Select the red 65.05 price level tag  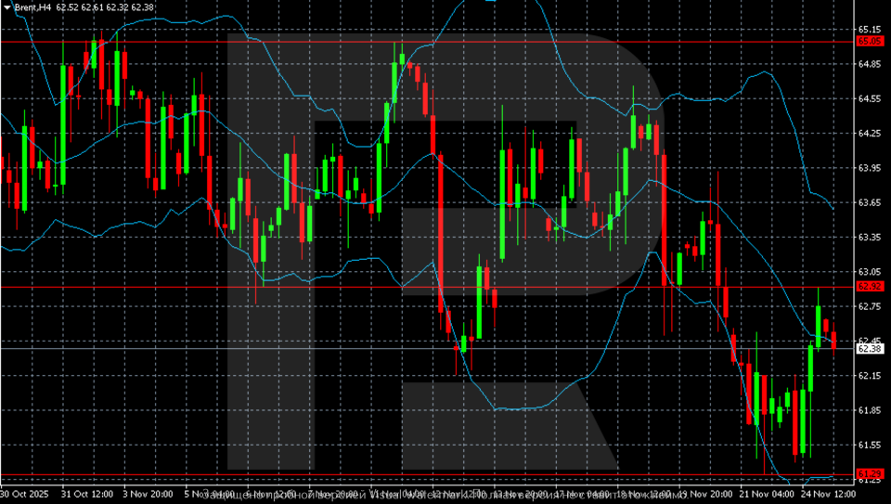pyautogui.click(x=870, y=42)
